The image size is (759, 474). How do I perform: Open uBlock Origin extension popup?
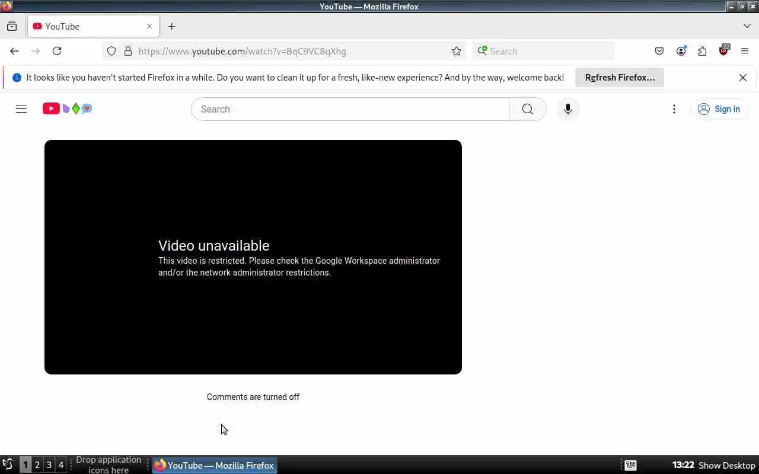(723, 51)
